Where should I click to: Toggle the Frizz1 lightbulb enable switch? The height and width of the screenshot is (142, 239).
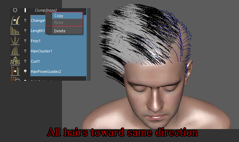[x=25, y=41]
